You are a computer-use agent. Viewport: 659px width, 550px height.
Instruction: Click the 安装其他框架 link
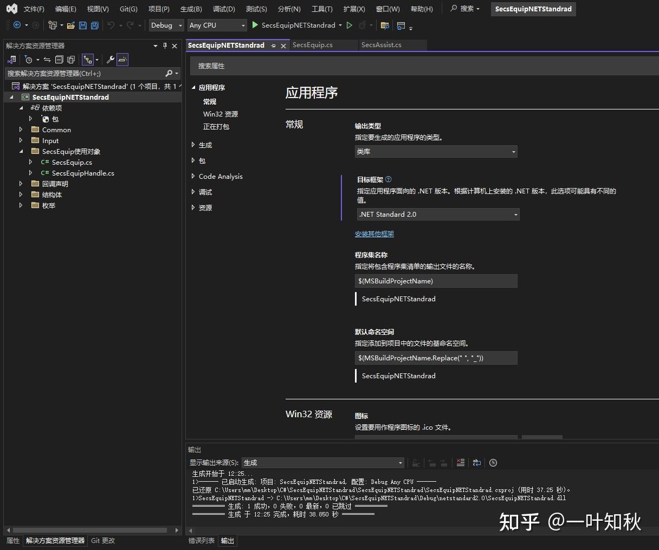pyautogui.click(x=374, y=234)
